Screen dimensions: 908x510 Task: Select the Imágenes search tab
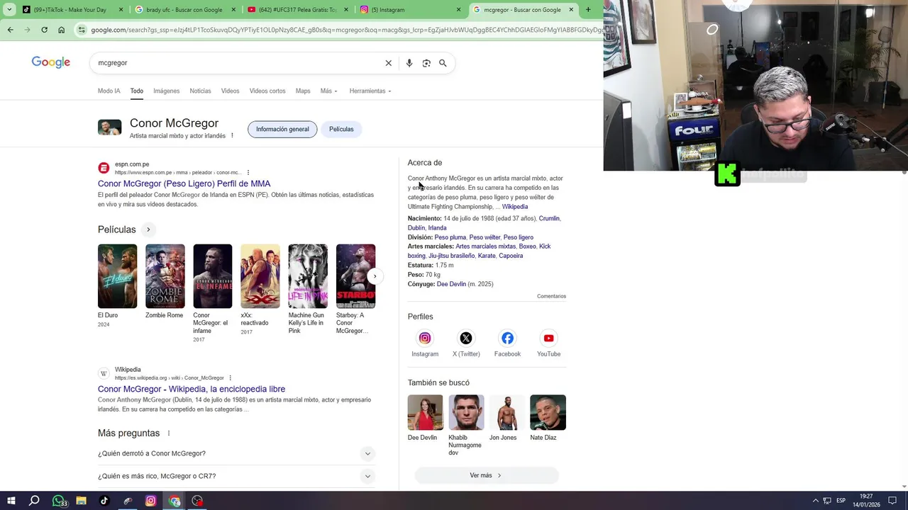166,91
